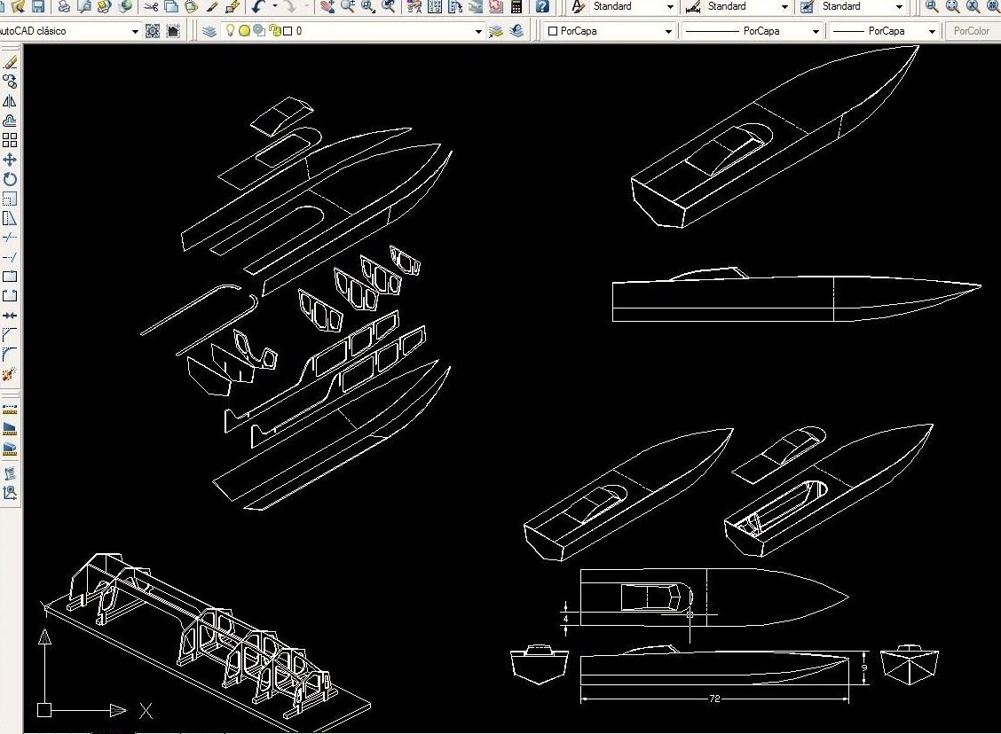Viewport: 1001px width, 734px height.
Task: Expand the layer 0 list dropdown
Action: coord(477,31)
